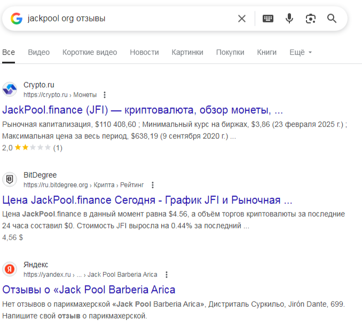Click the magnifying glass search icon

point(332,19)
